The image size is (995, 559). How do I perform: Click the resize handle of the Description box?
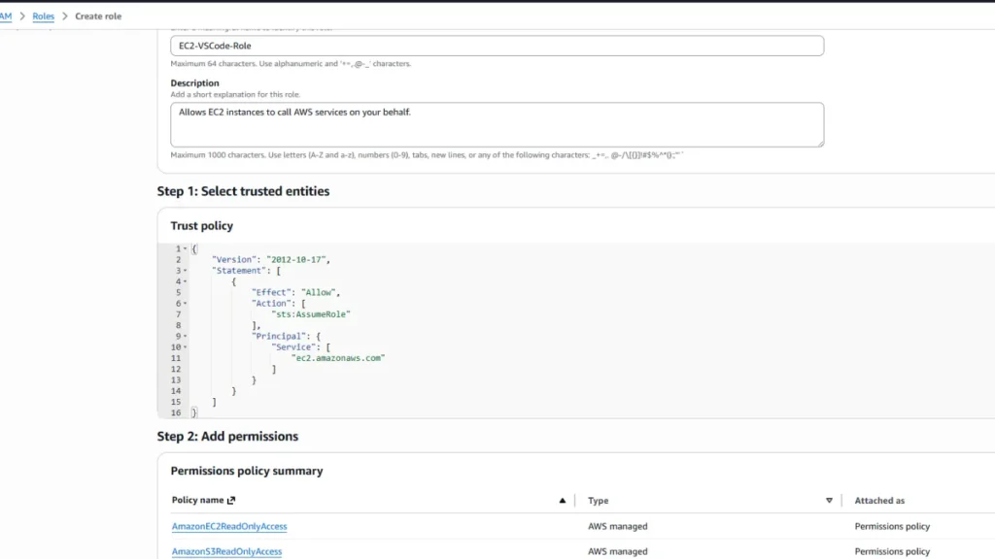(820, 143)
